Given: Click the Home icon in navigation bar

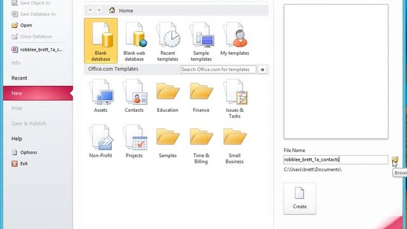Looking at the screenshot, I should [x=112, y=10].
